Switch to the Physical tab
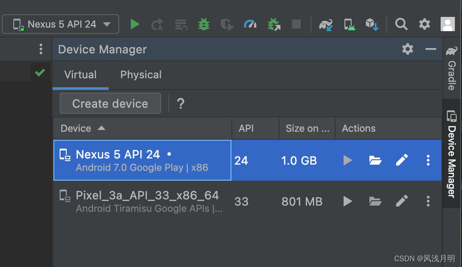The width and height of the screenshot is (462, 267). [x=141, y=75]
